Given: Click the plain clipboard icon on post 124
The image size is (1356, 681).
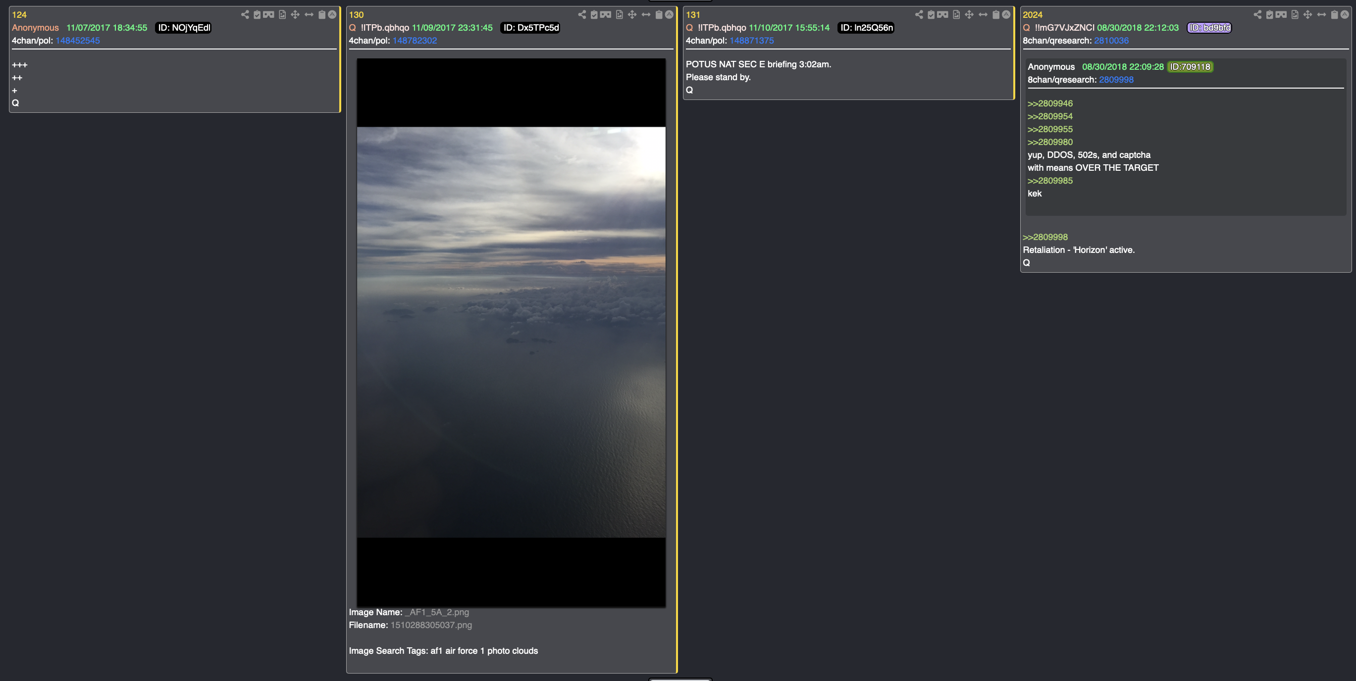Looking at the screenshot, I should [x=321, y=15].
